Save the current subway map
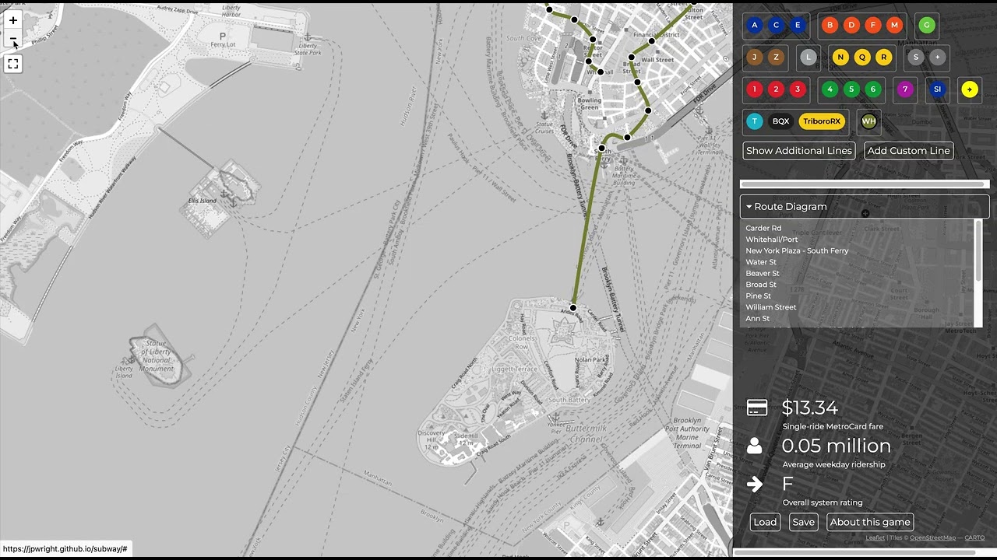This screenshot has width=997, height=560. tap(803, 522)
